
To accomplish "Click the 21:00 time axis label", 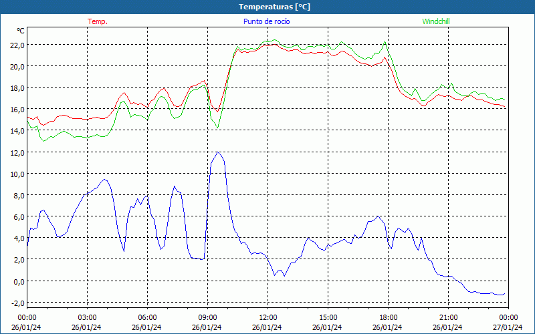I will [x=448, y=317].
